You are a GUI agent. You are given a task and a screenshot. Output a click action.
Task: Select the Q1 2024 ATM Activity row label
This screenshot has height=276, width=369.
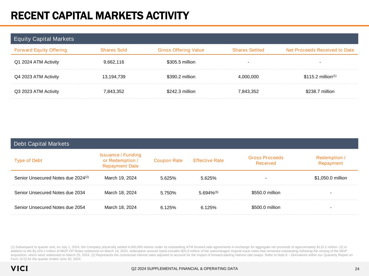(x=36, y=62)
